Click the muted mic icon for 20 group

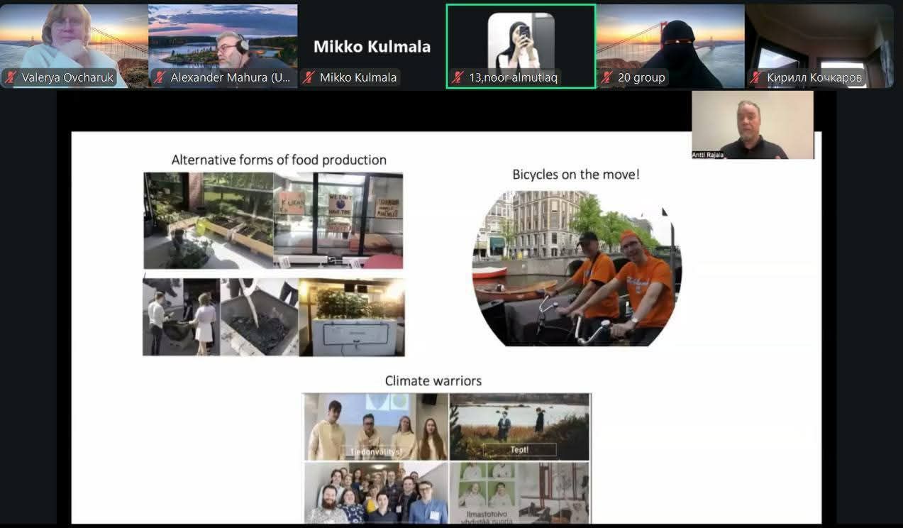pyautogui.click(x=606, y=77)
